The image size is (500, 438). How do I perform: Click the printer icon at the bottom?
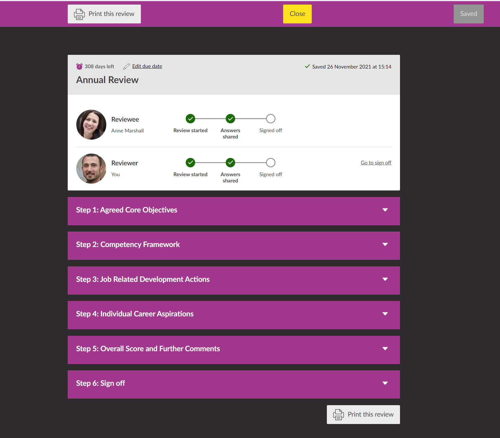click(x=339, y=414)
